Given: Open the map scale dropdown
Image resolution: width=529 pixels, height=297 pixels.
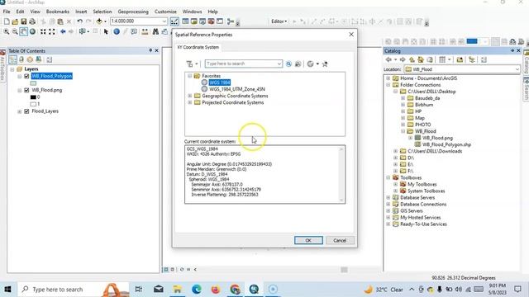Looking at the screenshot, I should tap(164, 21).
